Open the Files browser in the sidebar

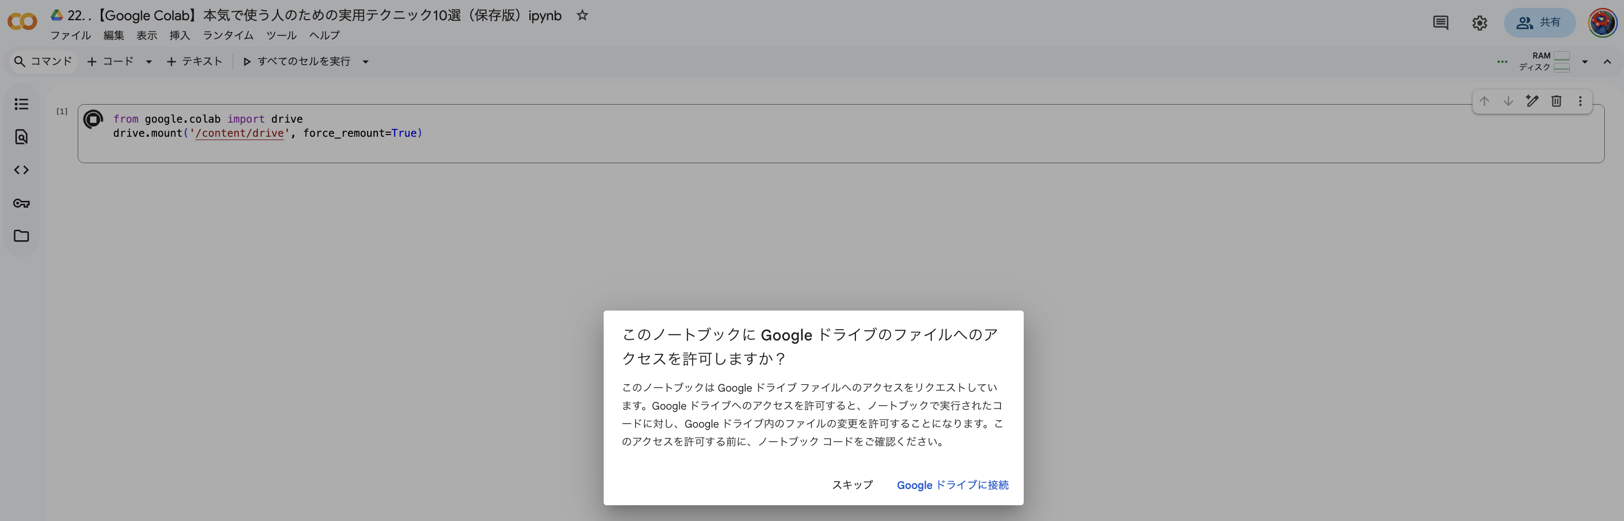pyautogui.click(x=21, y=236)
